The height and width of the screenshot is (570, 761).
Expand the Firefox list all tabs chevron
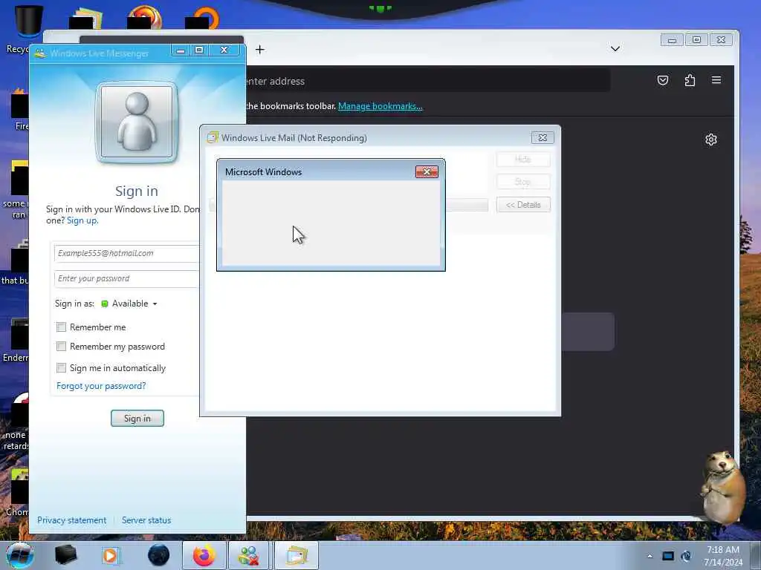point(615,48)
